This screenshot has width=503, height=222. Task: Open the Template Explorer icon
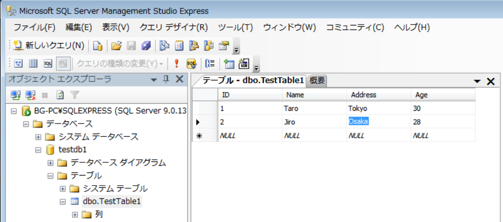209,46
